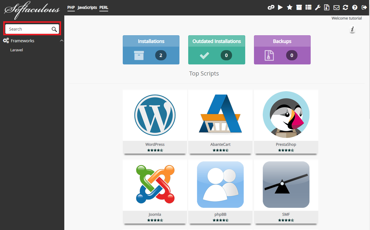Viewport: 370px width, 230px height.
Task: Log out using the exit arrow icon
Action: click(x=364, y=8)
